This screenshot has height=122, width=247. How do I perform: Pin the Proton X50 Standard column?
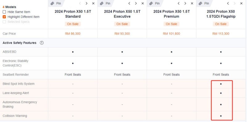56,3
